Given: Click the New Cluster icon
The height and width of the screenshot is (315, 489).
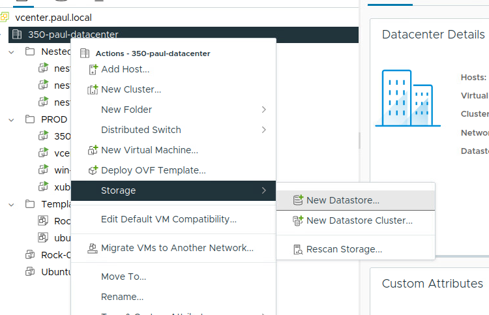Looking at the screenshot, I should point(93,89).
